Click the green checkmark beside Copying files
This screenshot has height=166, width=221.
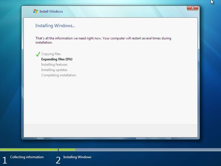tap(38, 54)
